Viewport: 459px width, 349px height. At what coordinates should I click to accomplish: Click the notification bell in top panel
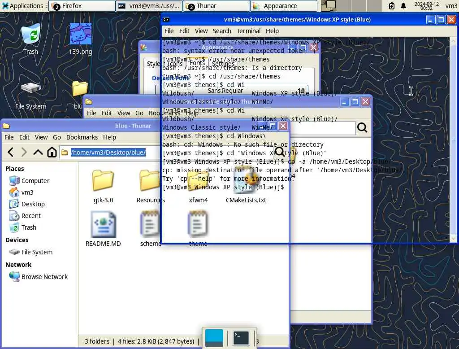click(403, 6)
